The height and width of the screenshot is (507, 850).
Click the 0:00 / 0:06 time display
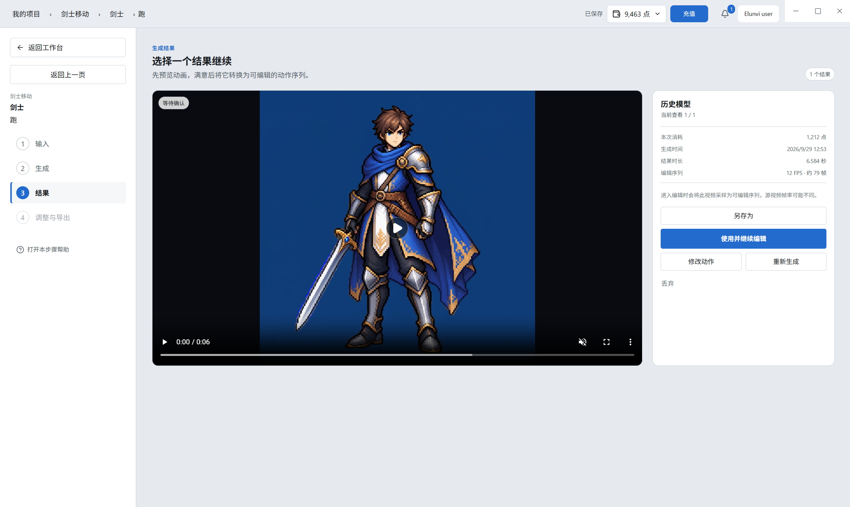193,342
